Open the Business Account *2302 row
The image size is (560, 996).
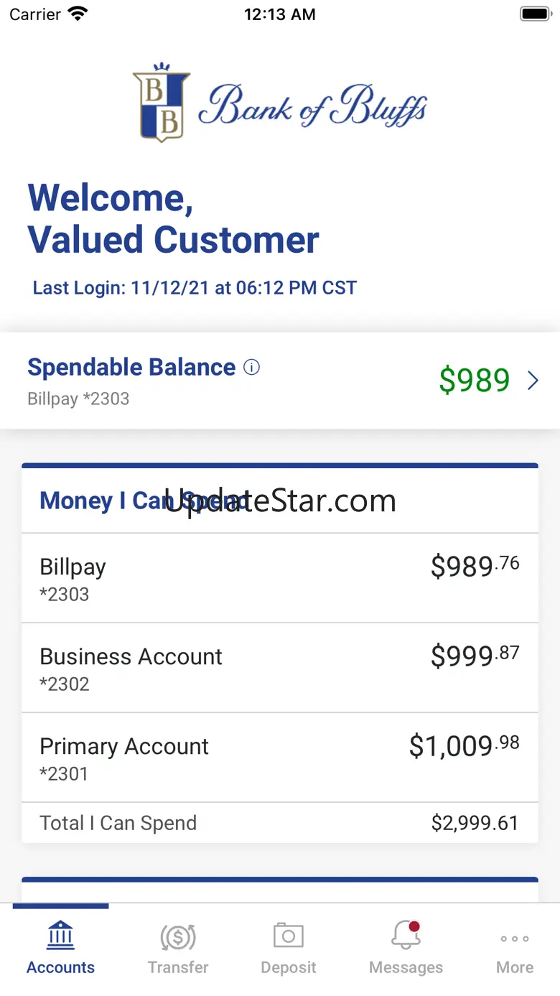[x=280, y=668]
